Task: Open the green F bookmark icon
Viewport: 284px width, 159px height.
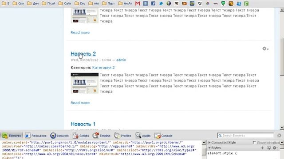Action: point(246,4)
